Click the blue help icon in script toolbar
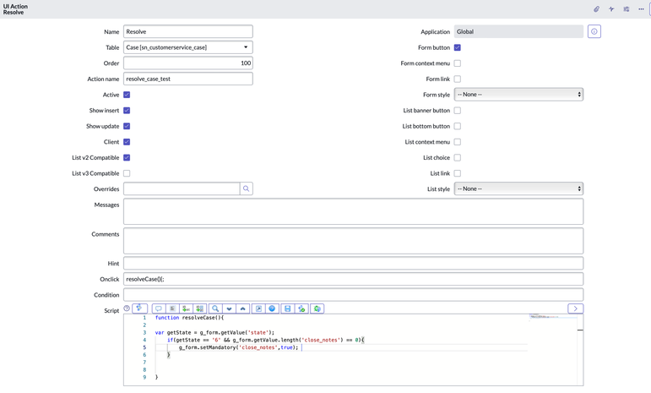This screenshot has height=393, width=651. coord(272,308)
